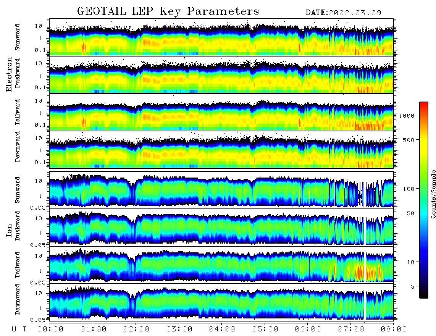The height and width of the screenshot is (336, 436).
Task: Select the Ion Dawnward spectrogram panel
Action: coord(221,302)
